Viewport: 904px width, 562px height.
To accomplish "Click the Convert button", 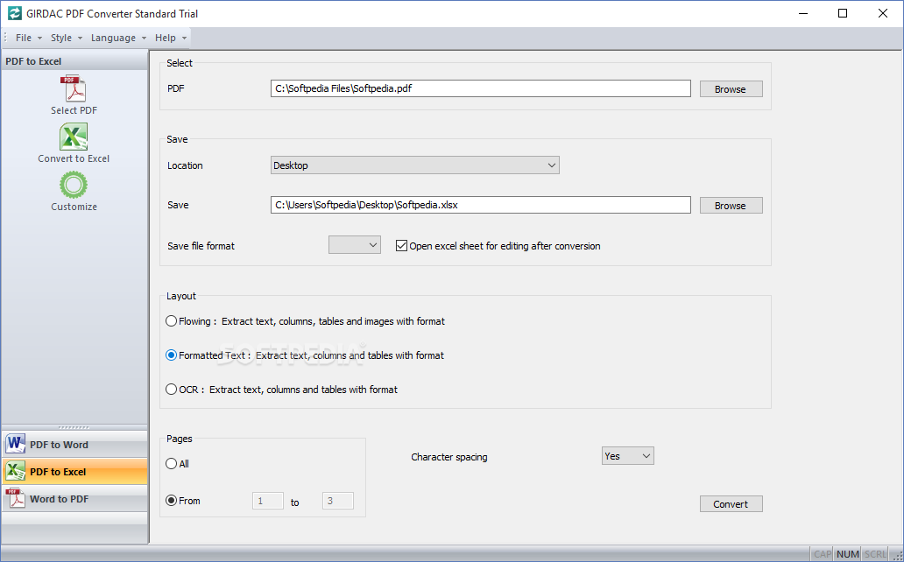I will [x=731, y=503].
